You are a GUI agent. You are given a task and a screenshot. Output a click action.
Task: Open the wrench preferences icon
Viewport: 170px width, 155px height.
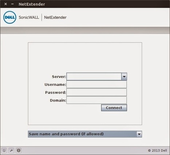11,151
